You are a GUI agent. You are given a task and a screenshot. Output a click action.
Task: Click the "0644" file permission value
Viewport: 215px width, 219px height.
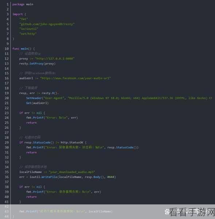(111, 177)
